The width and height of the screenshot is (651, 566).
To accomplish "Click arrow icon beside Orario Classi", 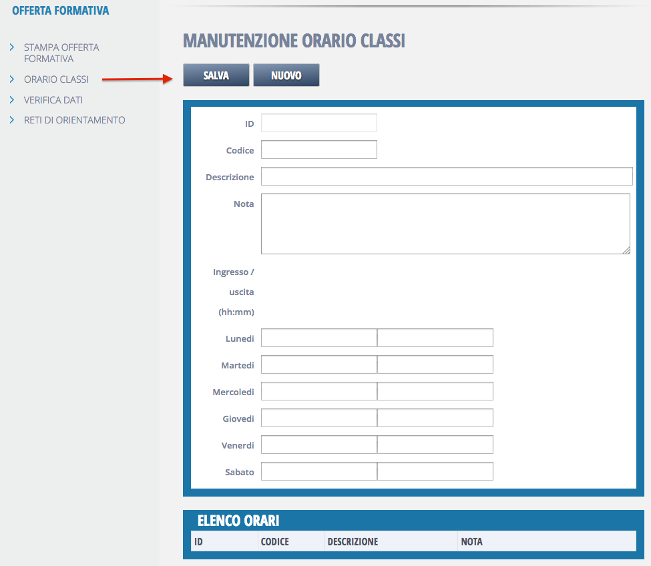I will [12, 79].
